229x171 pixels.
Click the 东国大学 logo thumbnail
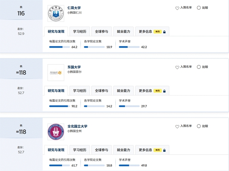(56, 73)
